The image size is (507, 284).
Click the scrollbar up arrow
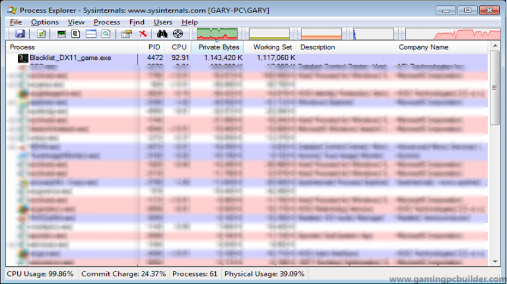pos(495,46)
